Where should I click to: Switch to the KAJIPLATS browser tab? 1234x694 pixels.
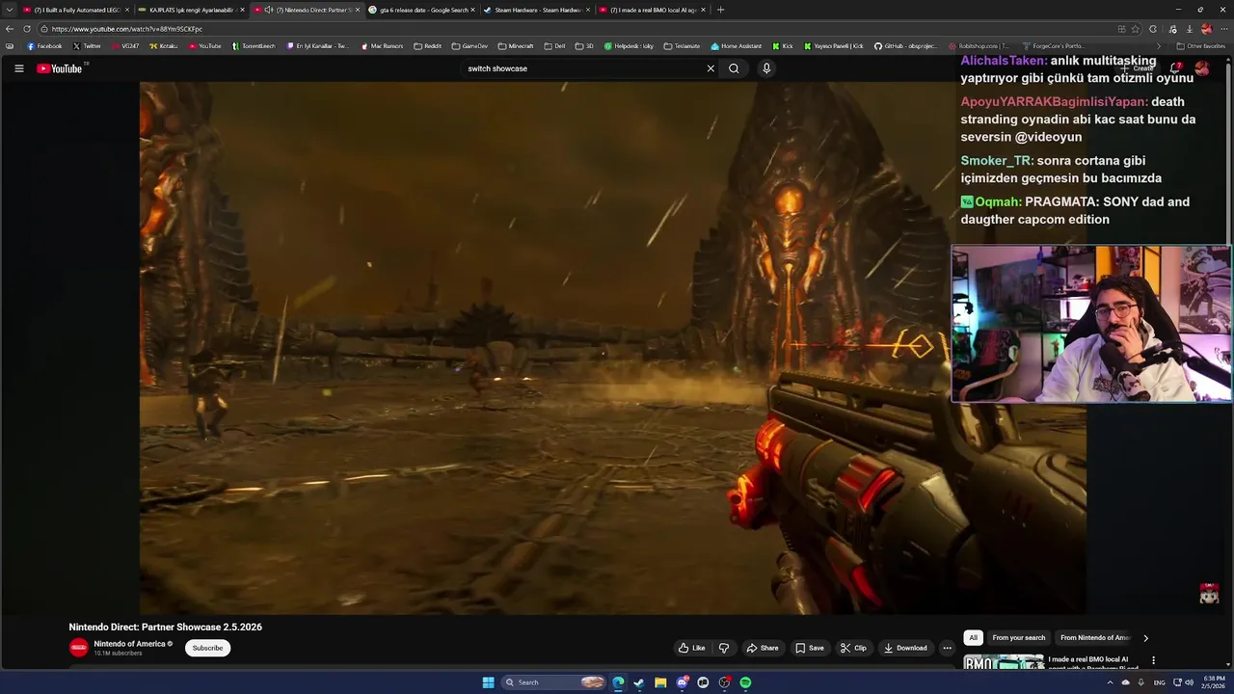[191, 10]
